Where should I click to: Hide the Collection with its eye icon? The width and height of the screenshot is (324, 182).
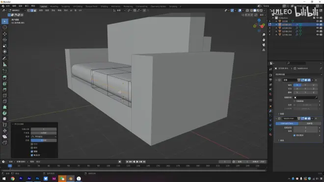click(x=318, y=18)
